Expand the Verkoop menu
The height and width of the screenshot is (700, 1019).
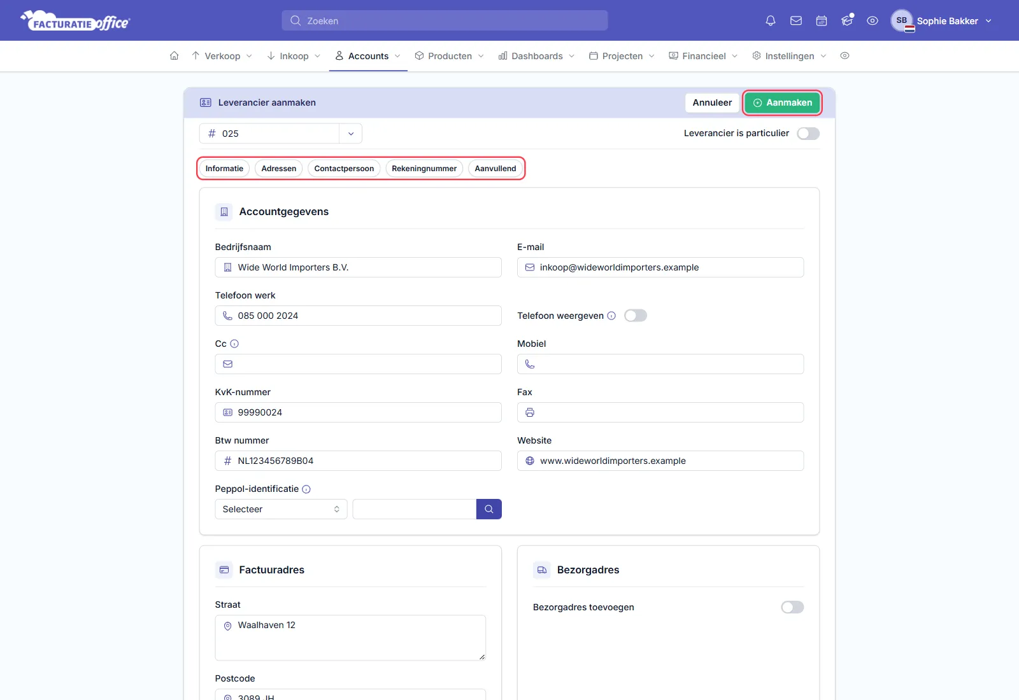222,56
